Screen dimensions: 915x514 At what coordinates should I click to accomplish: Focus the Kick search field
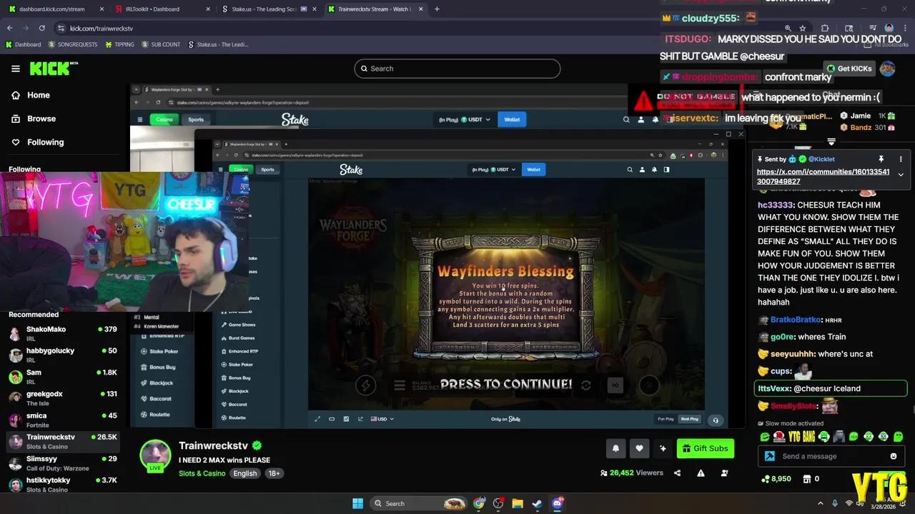point(457,69)
